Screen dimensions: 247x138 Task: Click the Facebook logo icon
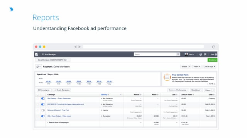37,54
